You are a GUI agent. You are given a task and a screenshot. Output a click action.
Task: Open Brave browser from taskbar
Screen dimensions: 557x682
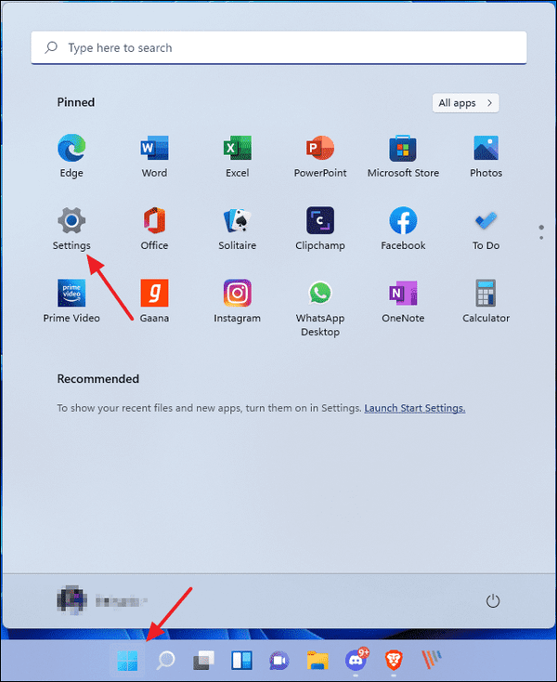[394, 661]
